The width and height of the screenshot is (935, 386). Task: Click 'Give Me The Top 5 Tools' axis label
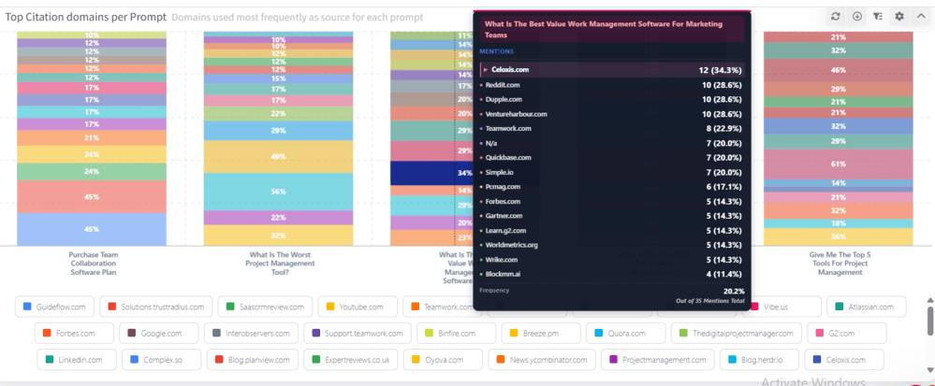(x=840, y=263)
